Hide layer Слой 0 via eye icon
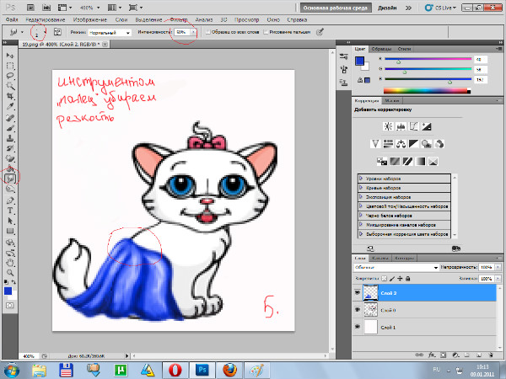 coord(358,310)
